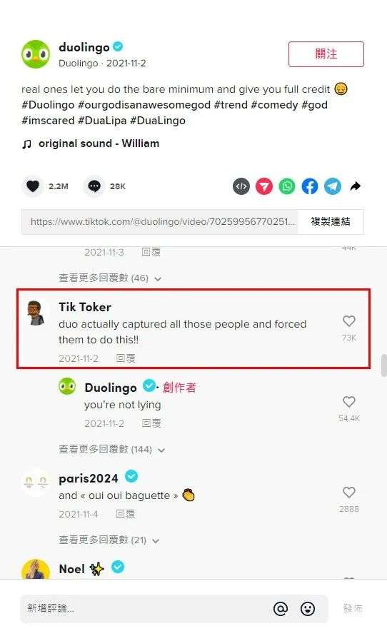
Task: Like the video with the heart icon
Action: 33,186
